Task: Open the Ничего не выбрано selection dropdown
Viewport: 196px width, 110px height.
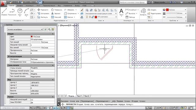Action: click(x=25, y=29)
